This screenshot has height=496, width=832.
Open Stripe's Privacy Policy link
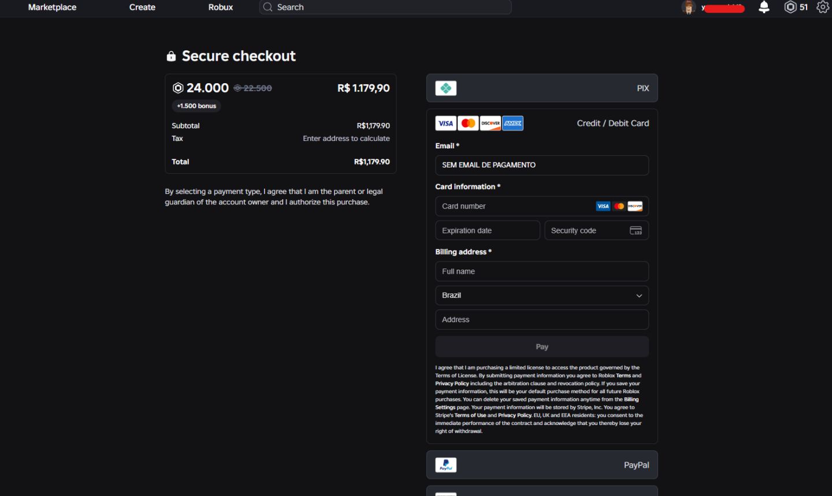(x=515, y=415)
